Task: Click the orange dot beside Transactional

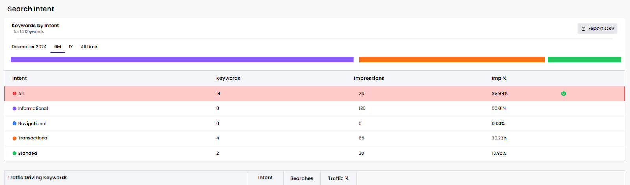Action: 14,138
